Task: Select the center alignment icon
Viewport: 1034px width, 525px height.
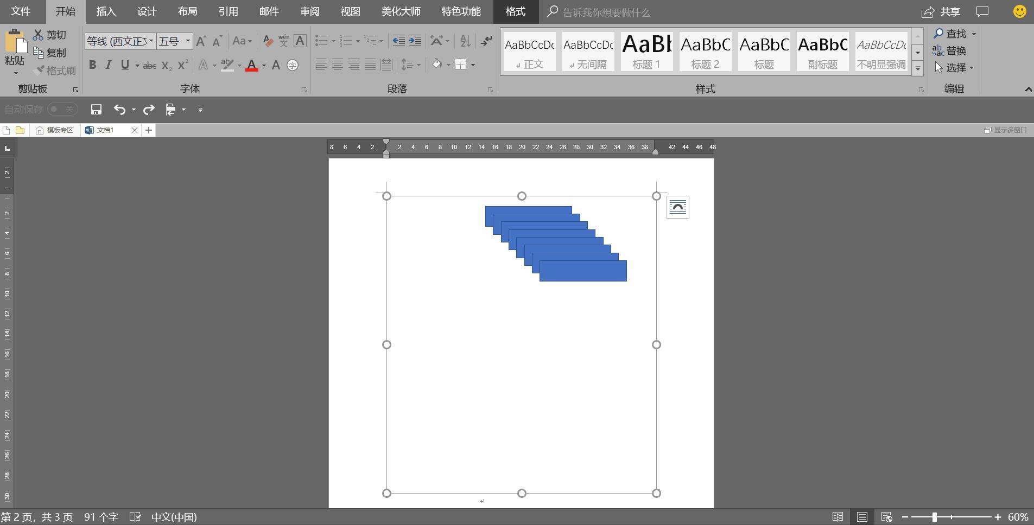Action: click(337, 65)
